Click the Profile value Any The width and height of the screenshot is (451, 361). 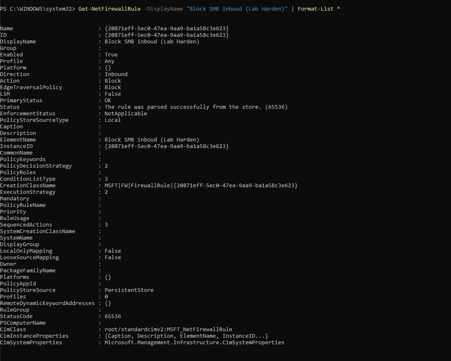point(109,61)
